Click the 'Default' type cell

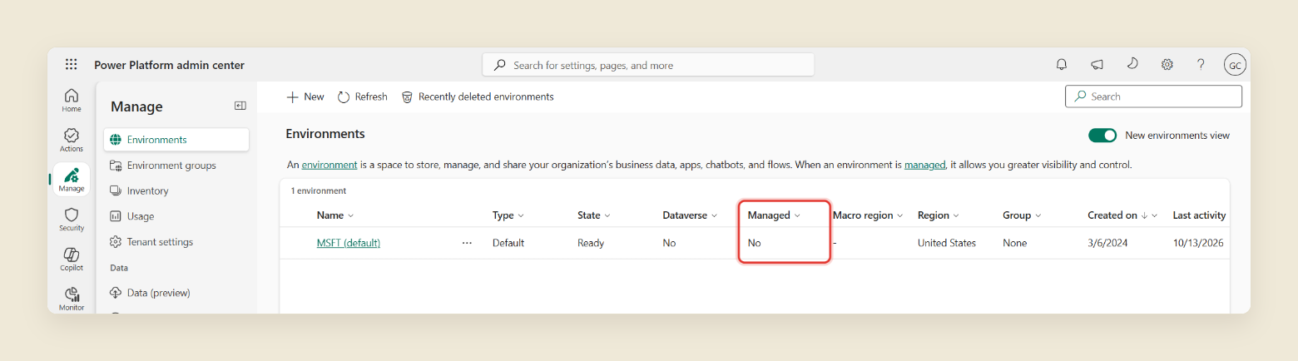tap(508, 243)
